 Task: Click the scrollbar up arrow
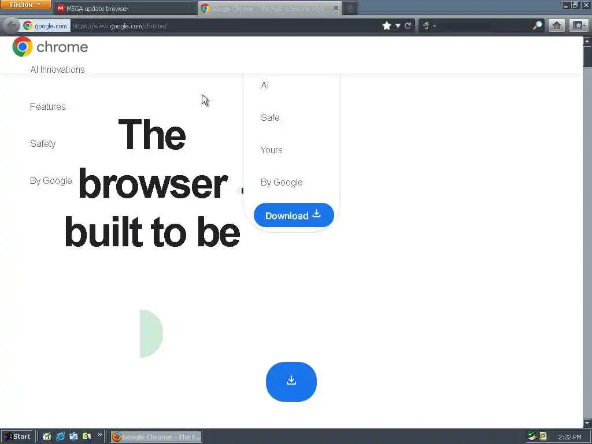coord(587,41)
